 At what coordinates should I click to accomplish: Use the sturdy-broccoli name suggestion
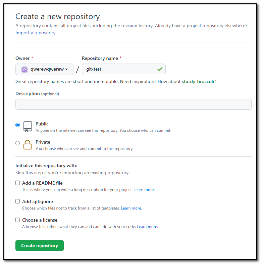point(198,81)
